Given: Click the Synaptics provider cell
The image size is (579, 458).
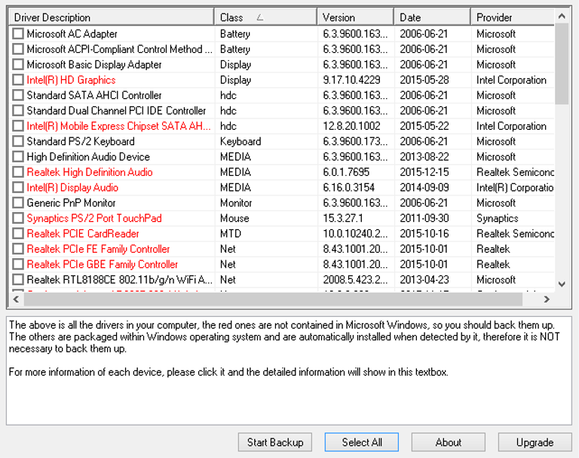Looking at the screenshot, I should pyautogui.click(x=498, y=219).
